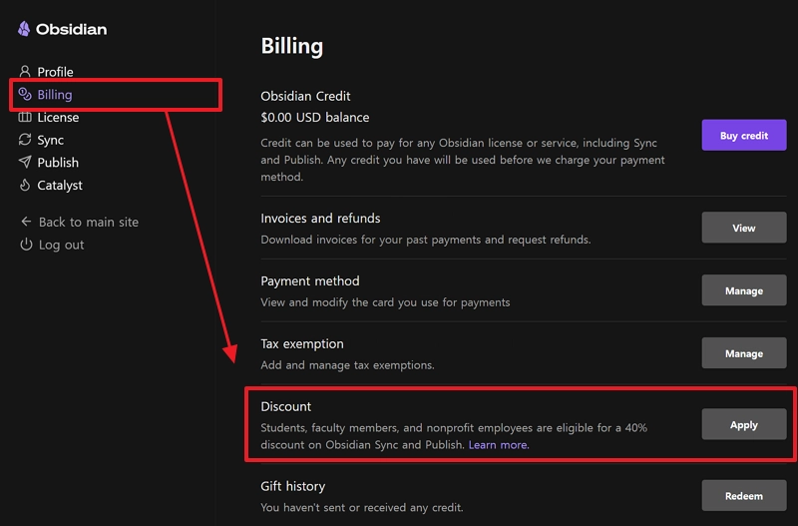Click the Profile person icon

click(24, 71)
